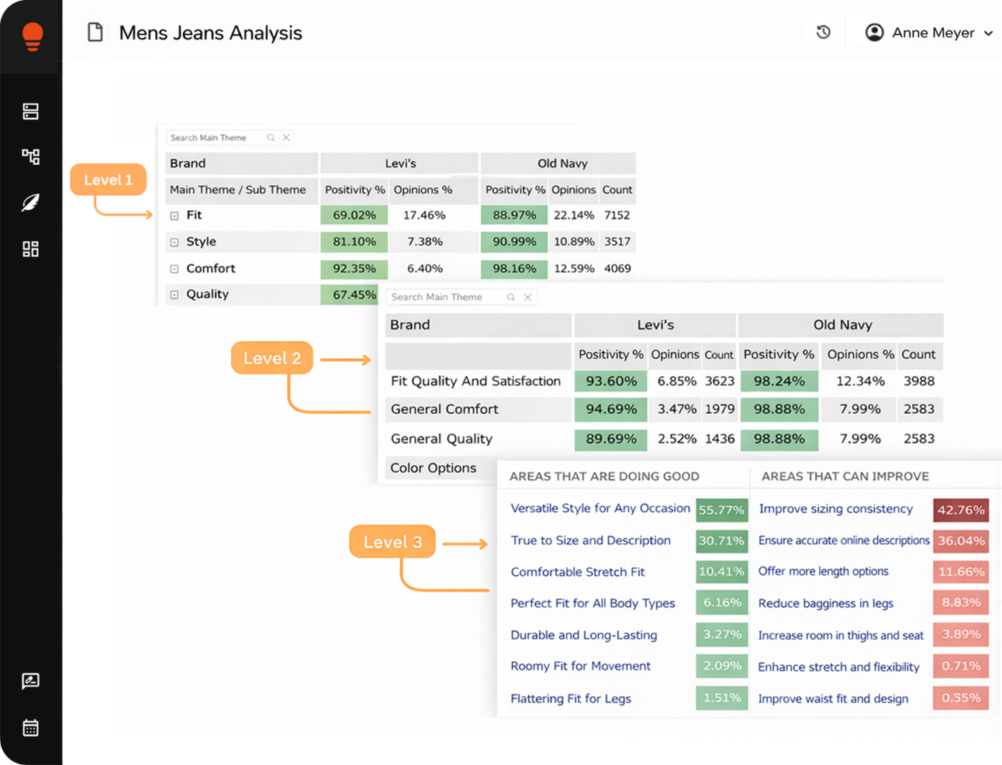Clear the search field using the X button

pos(287,136)
